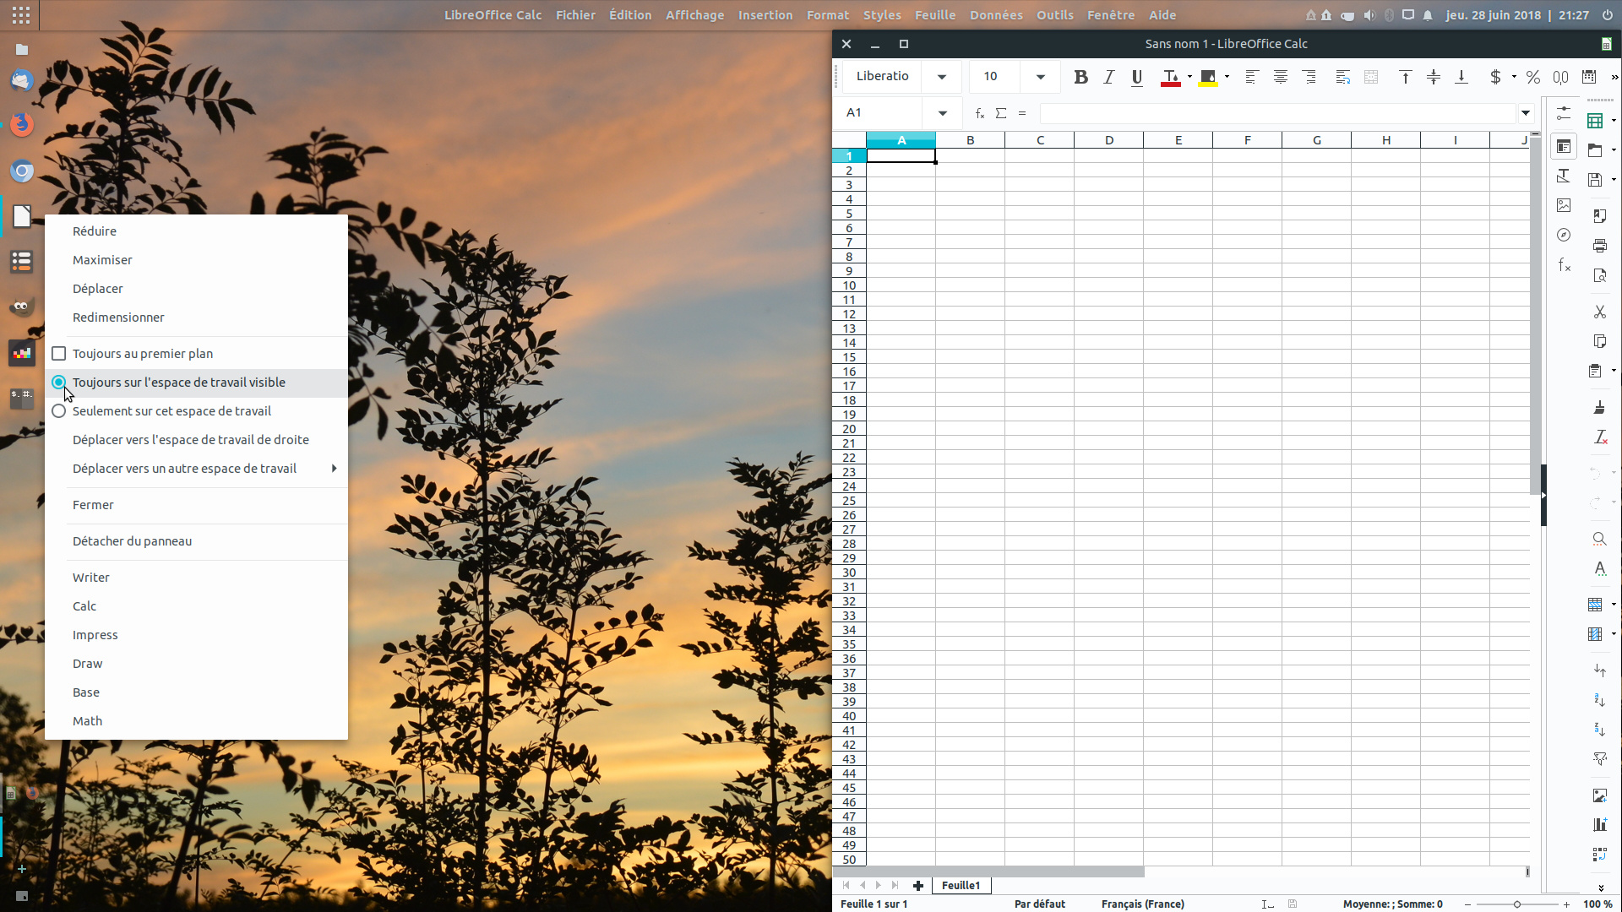Open the Function Wizard icon
This screenshot has width=1622, height=912.
point(979,113)
